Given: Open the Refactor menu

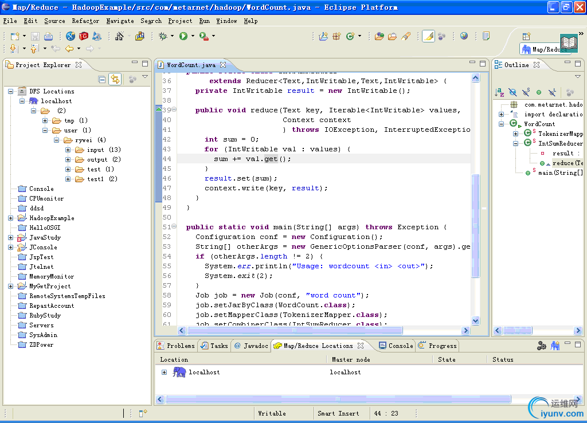Looking at the screenshot, I should (x=85, y=21).
